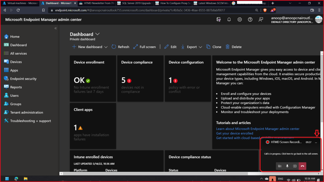The width and height of the screenshot is (324, 182).
Task: Open Windows Start menu
Action: click(x=7, y=179)
